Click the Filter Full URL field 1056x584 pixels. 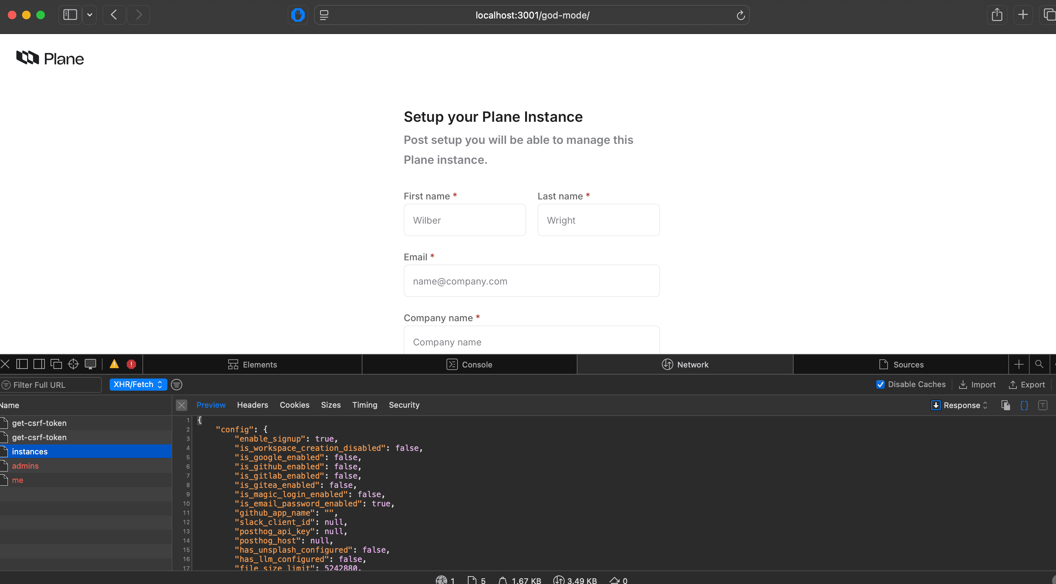pos(51,385)
